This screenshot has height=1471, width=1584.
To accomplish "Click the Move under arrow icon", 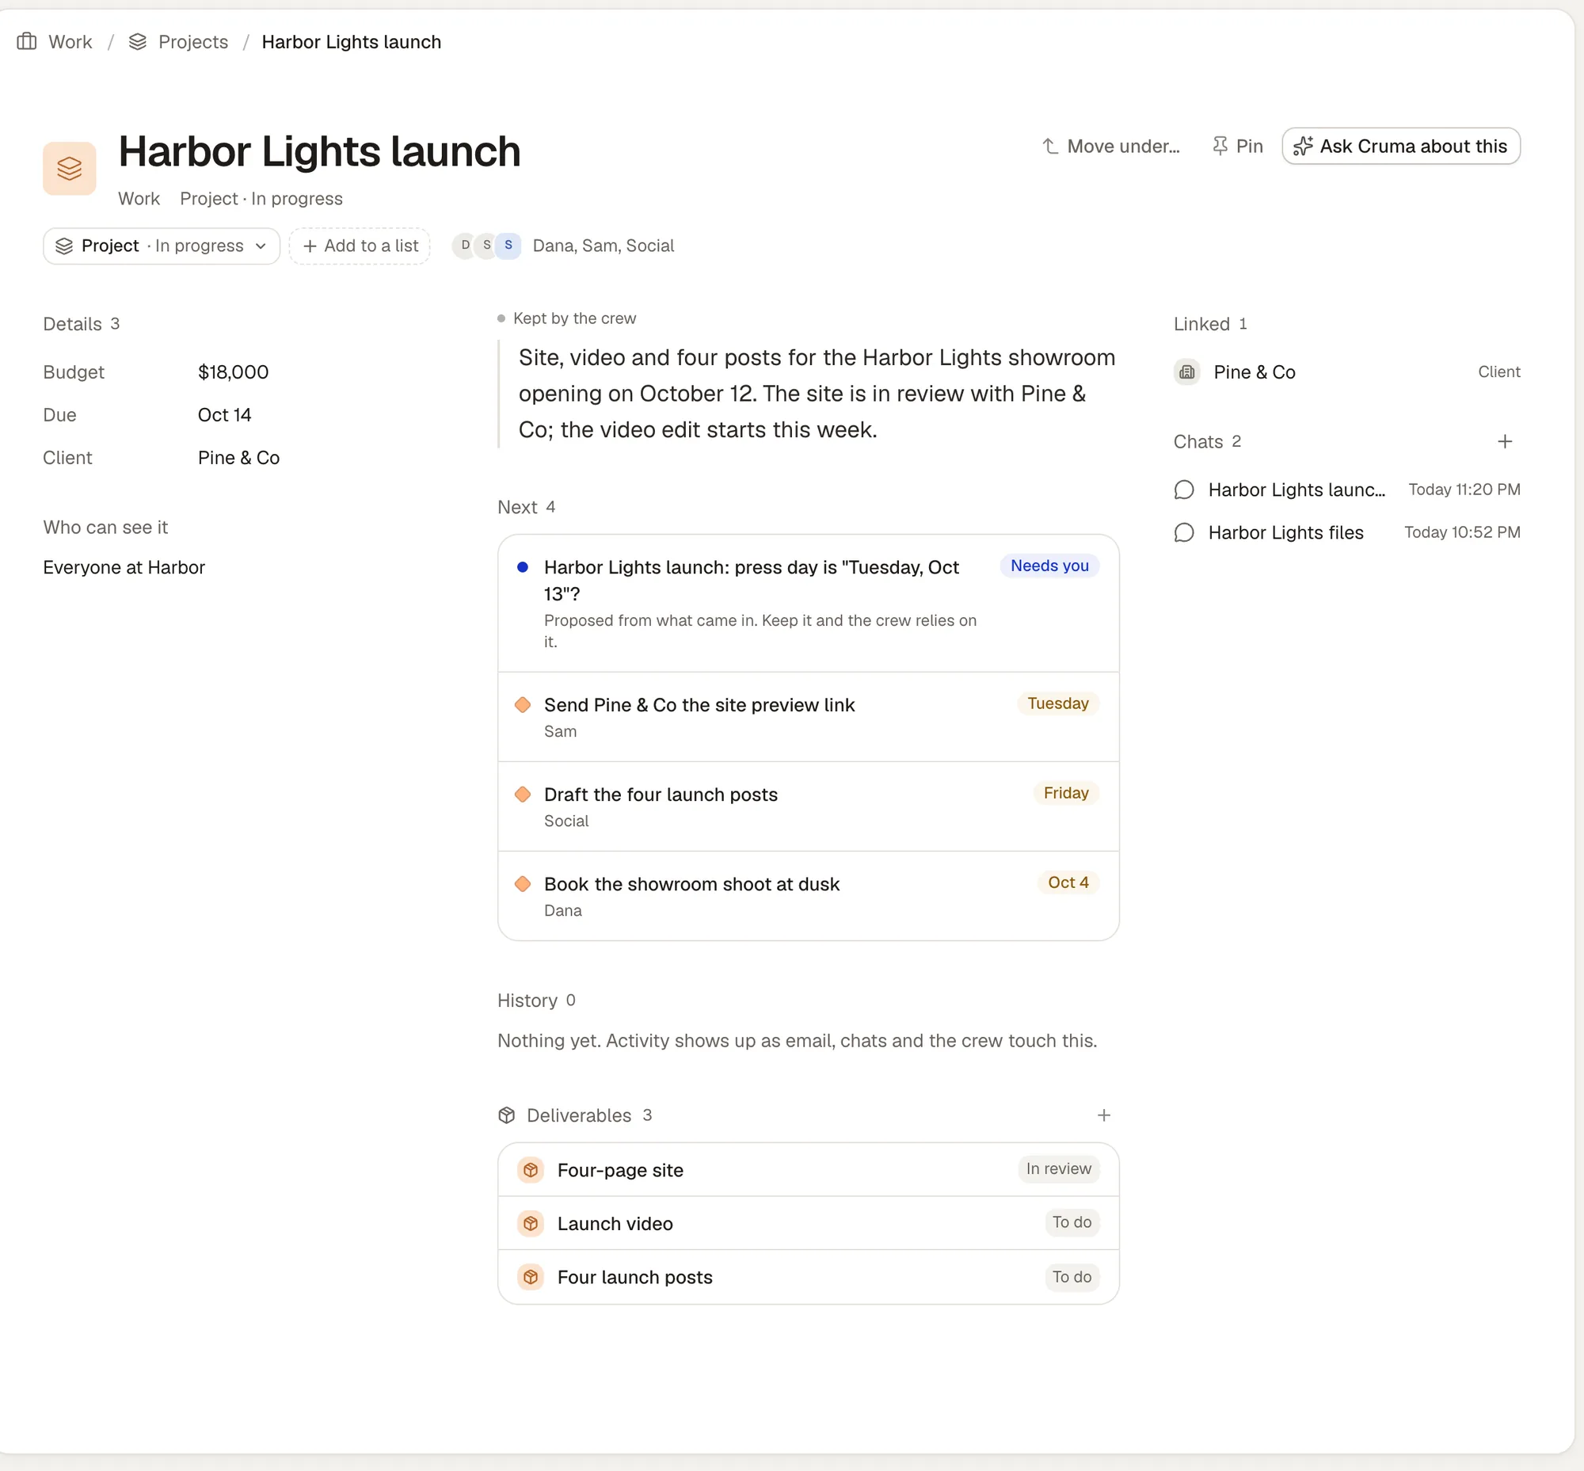I will point(1051,146).
